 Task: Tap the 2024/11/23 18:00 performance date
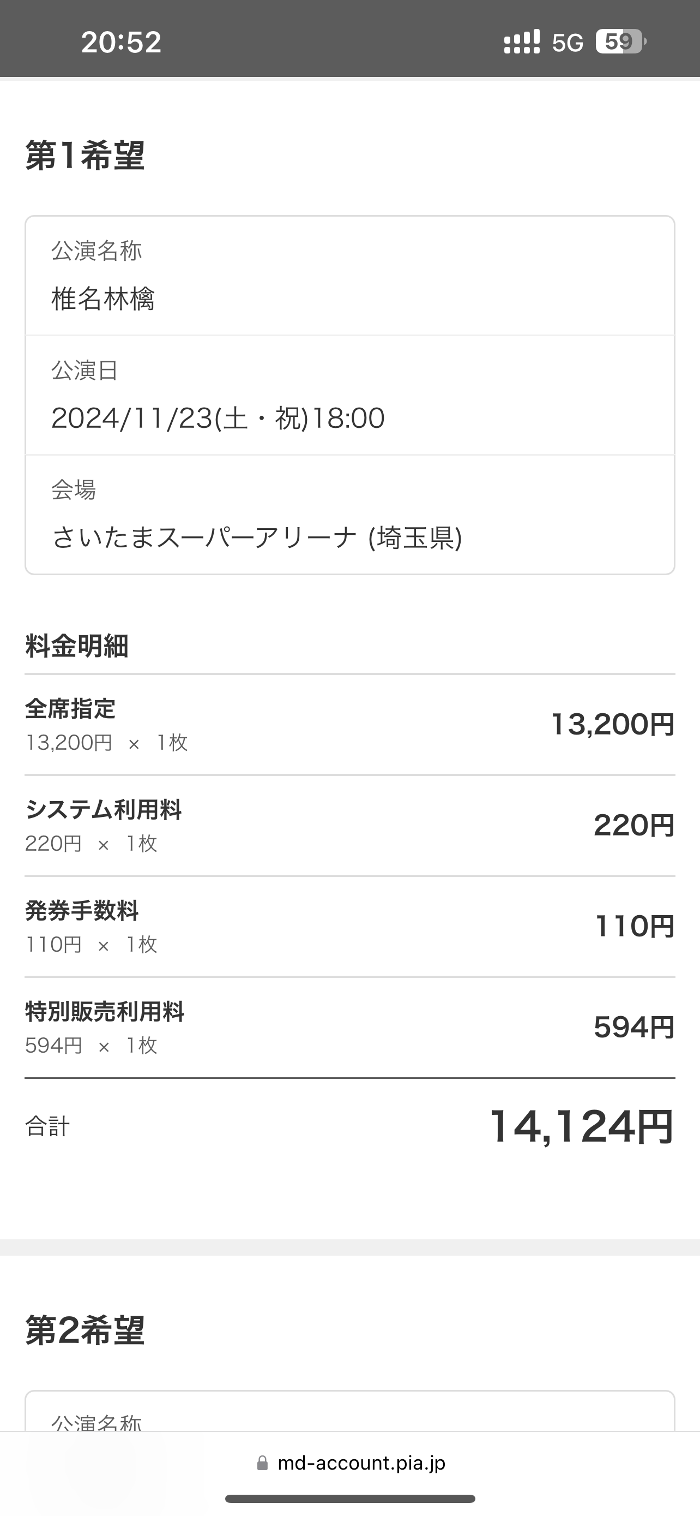click(x=218, y=419)
